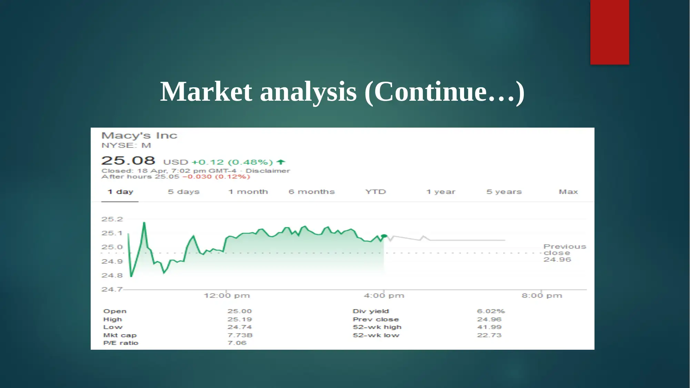The image size is (690, 388).
Task: Select the 6 months chart period
Action: [311, 191]
